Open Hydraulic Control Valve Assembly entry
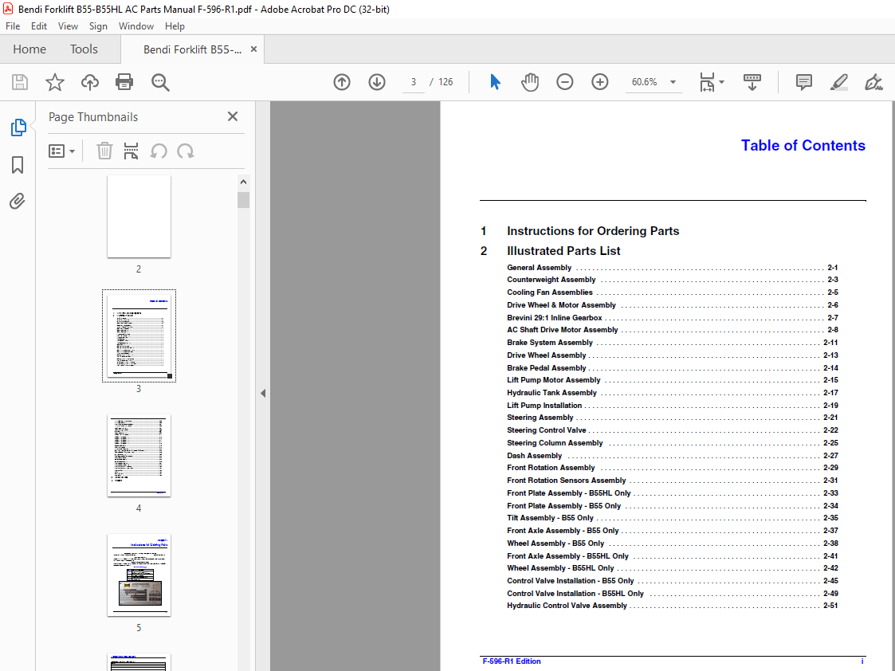Screen dimensions: 895x671 [x=673, y=606]
